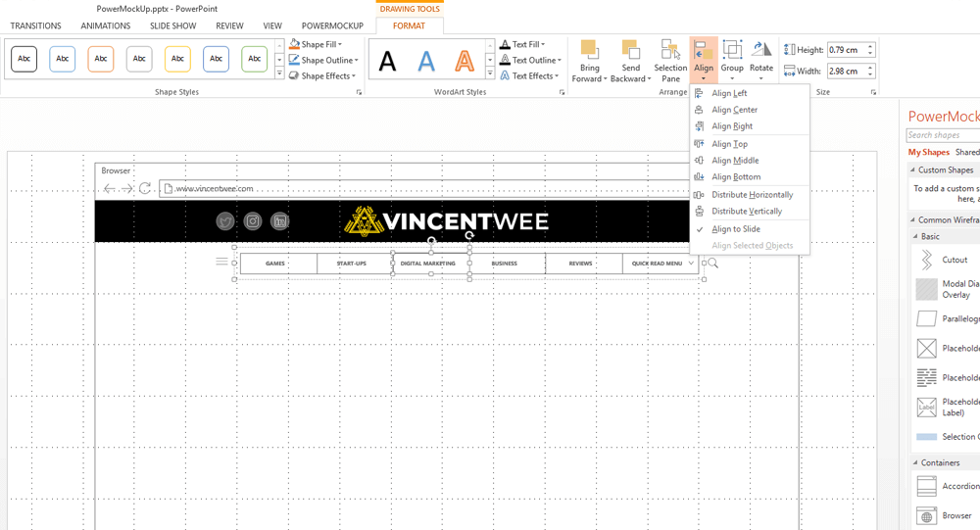Click the Width value field
Screen dimensions: 980x530
847,72
